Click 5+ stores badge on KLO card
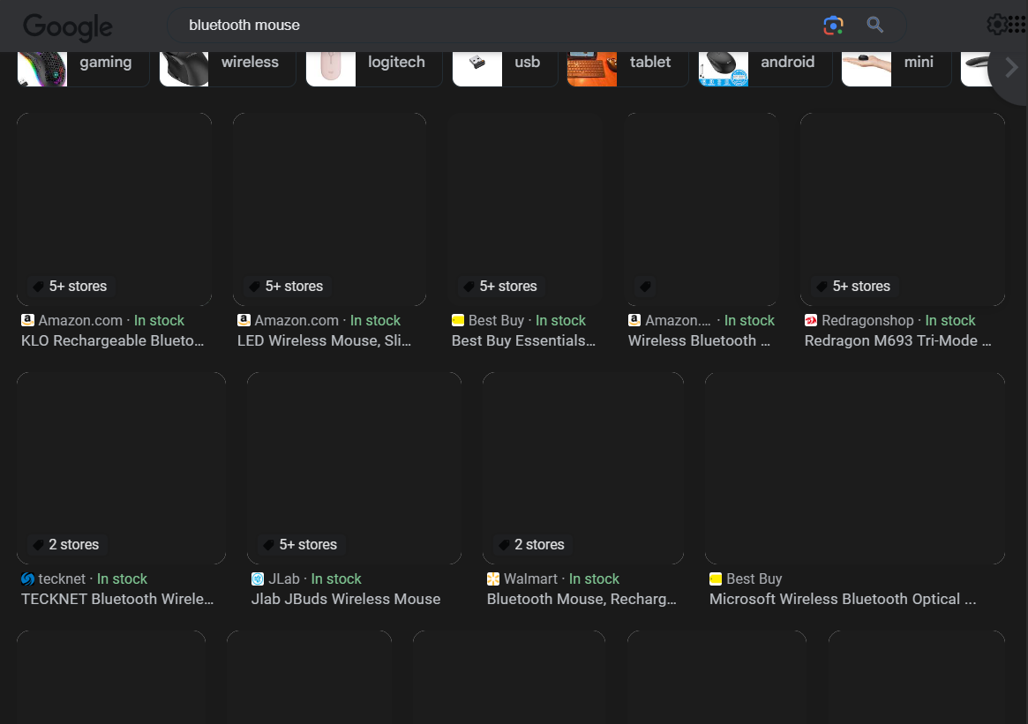This screenshot has width=1028, height=724. pos(70,287)
